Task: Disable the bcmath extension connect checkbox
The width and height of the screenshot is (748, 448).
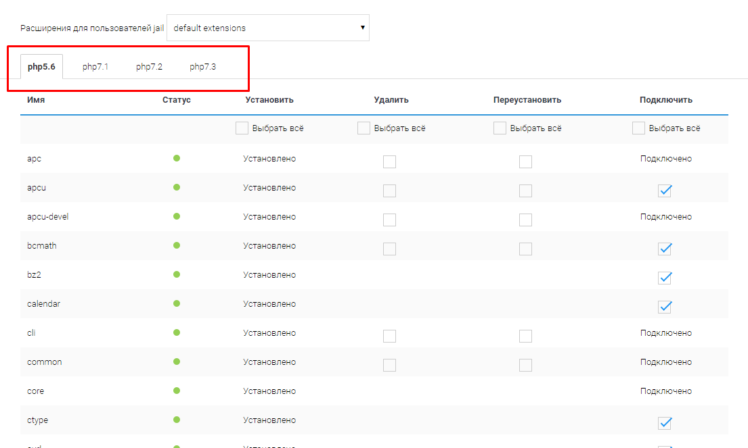Action: [665, 249]
